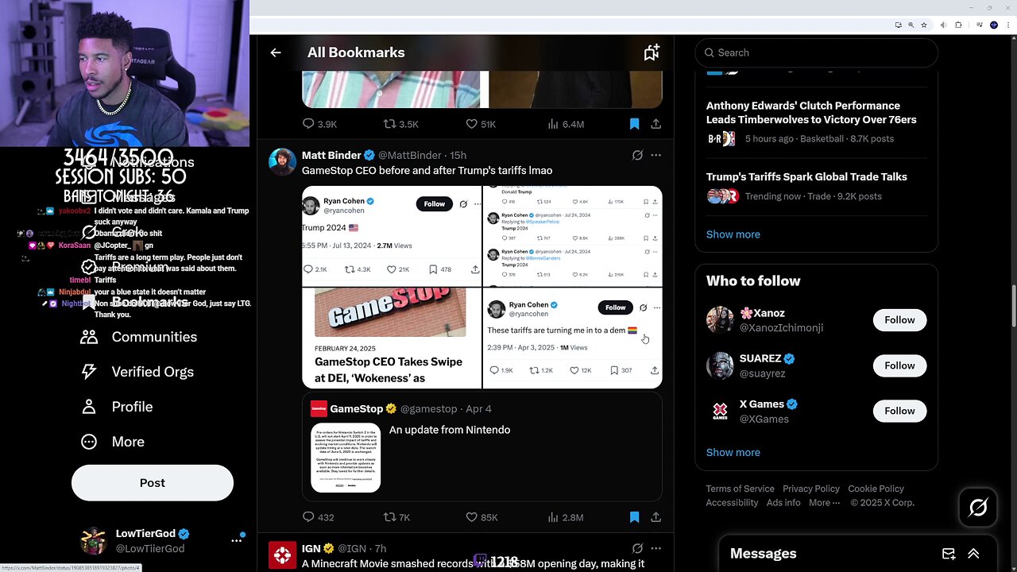Open the Accessibility footer link
This screenshot has width=1017, height=572.
[733, 503]
